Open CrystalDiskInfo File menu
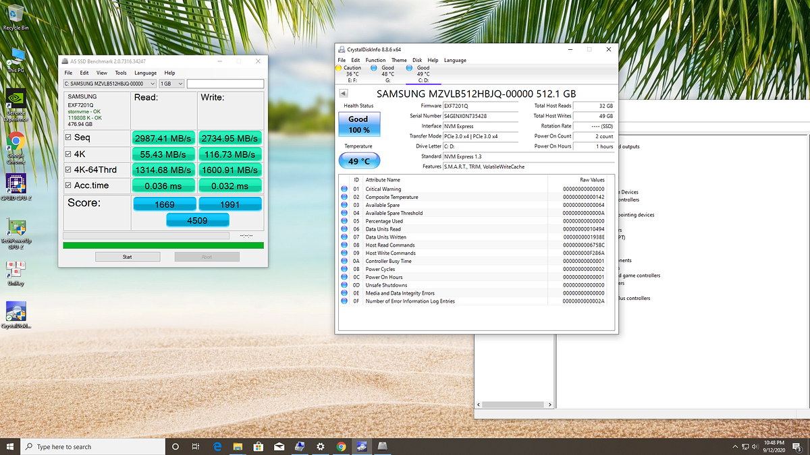Viewport: 810px width, 455px height. pyautogui.click(x=342, y=60)
